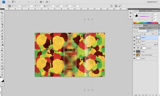Commit the transform with checkmark
The width and height of the screenshot is (160, 96).
119,6
